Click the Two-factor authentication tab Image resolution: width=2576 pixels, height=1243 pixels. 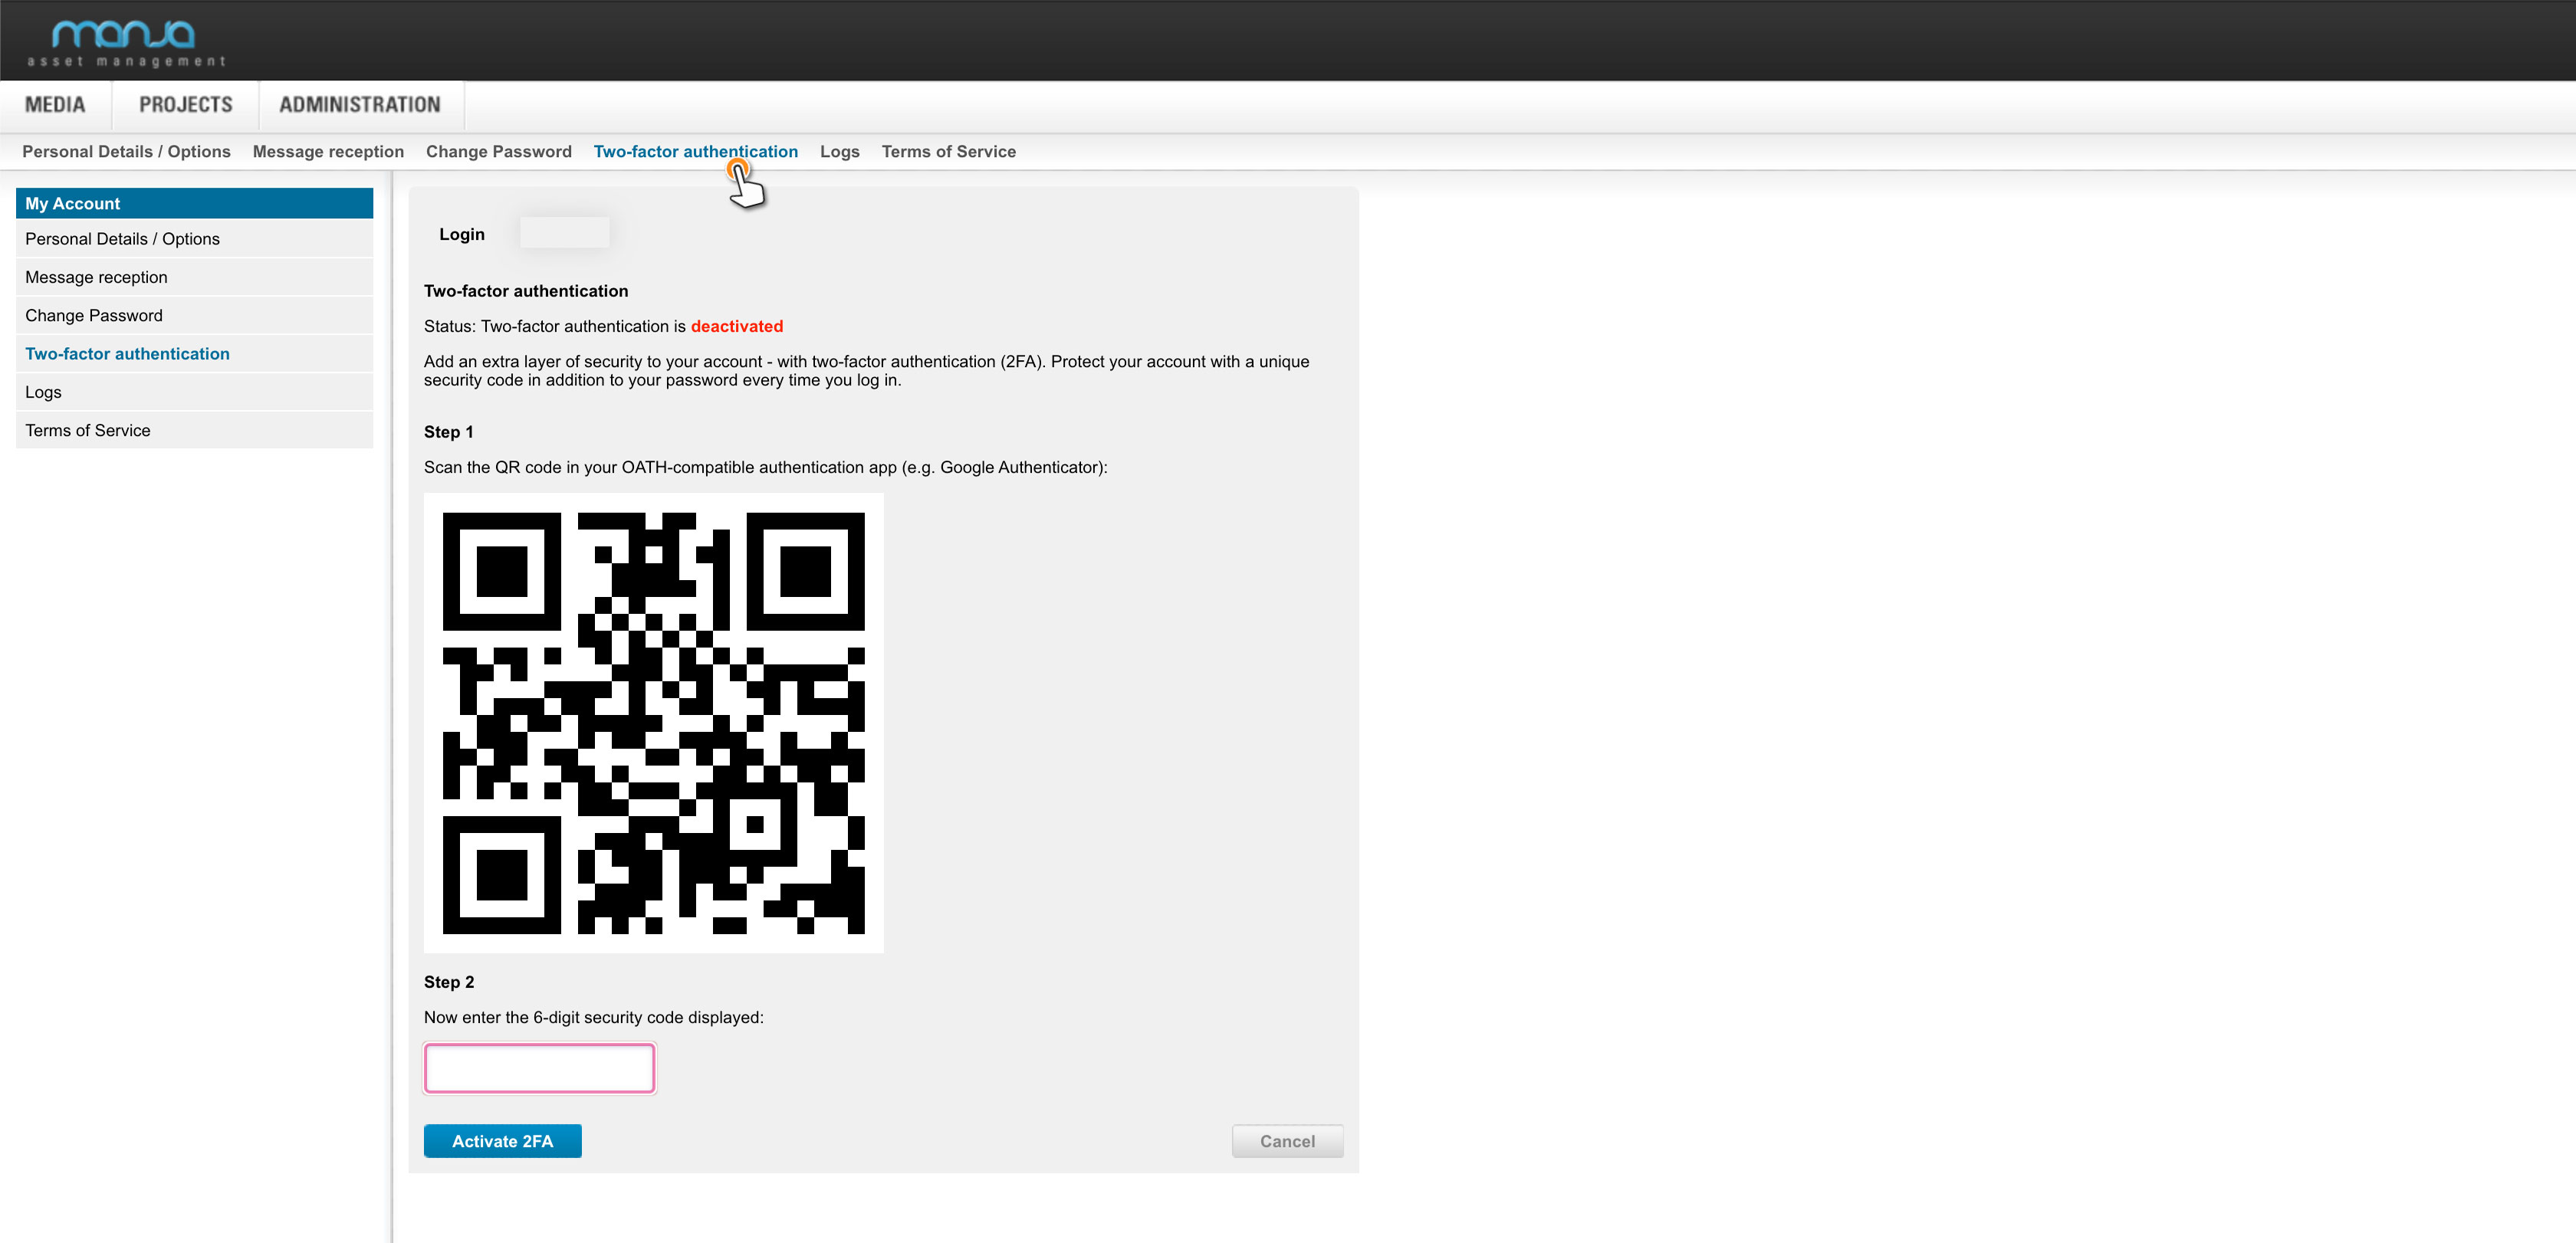[x=695, y=151]
